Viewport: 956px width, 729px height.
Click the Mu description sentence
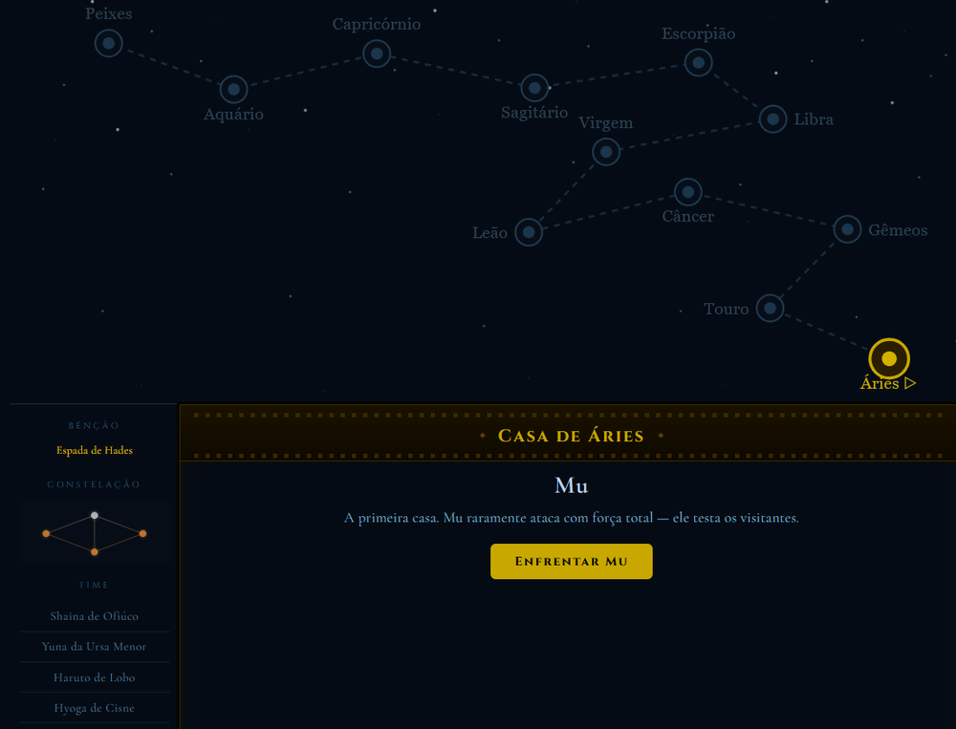[572, 518]
